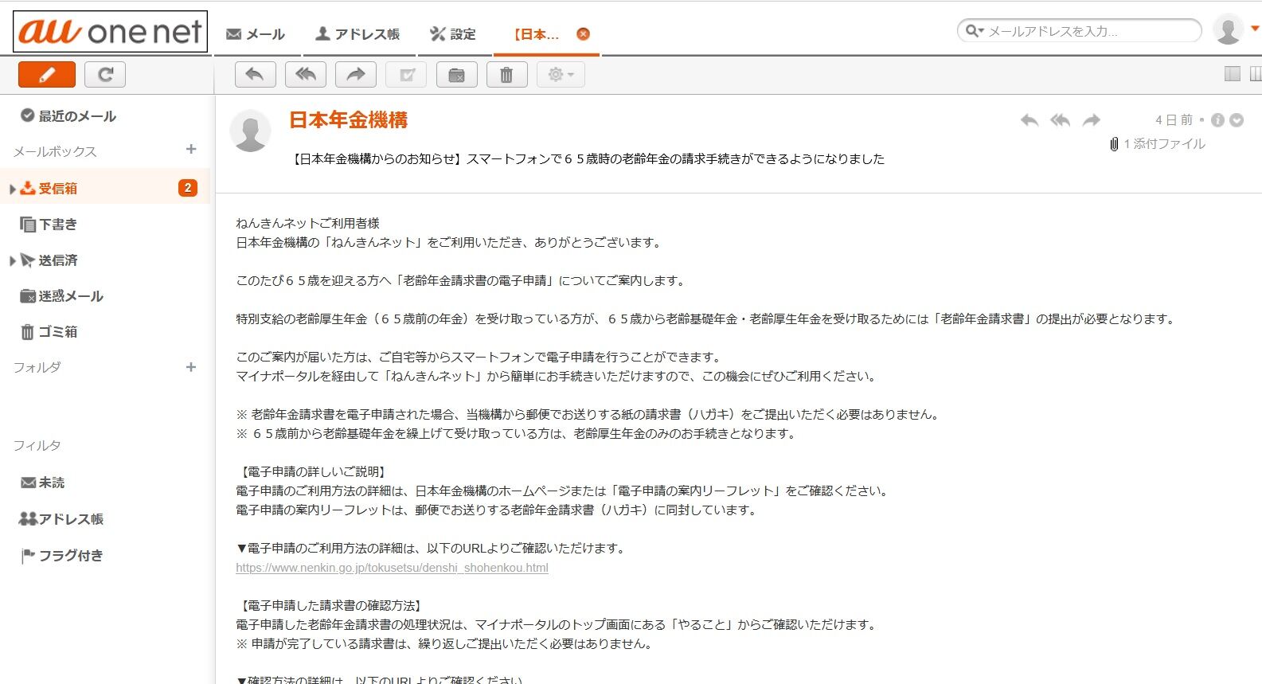Select the 未読 unread filter
Image resolution: width=1262 pixels, height=684 pixels.
42,483
